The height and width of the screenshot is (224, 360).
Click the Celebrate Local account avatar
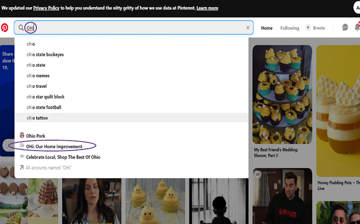pos(22,156)
